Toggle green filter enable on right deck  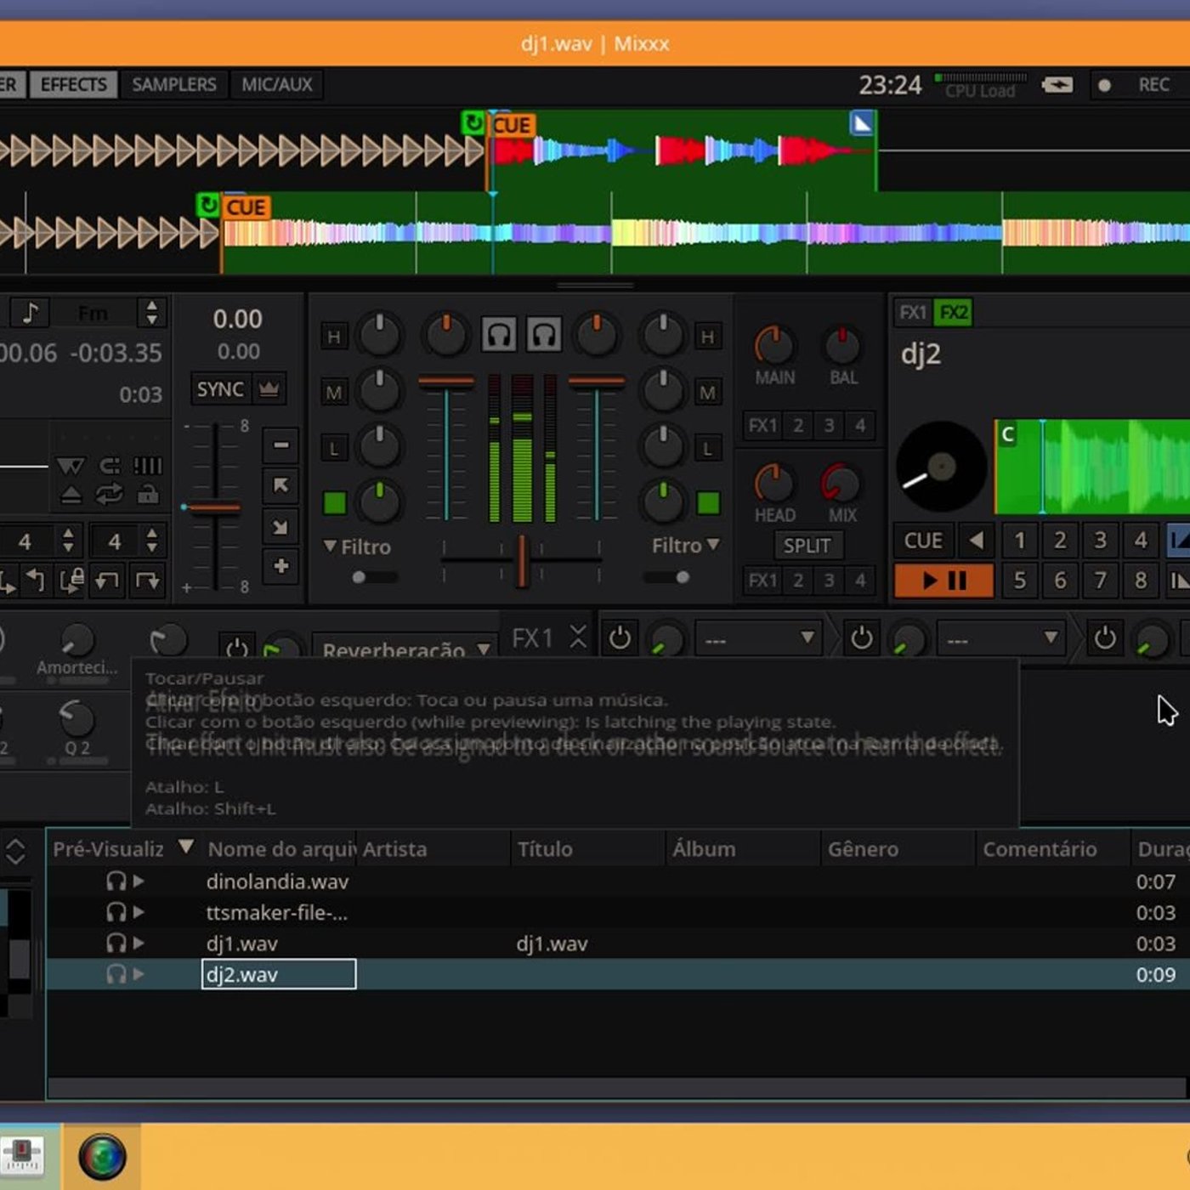point(708,503)
